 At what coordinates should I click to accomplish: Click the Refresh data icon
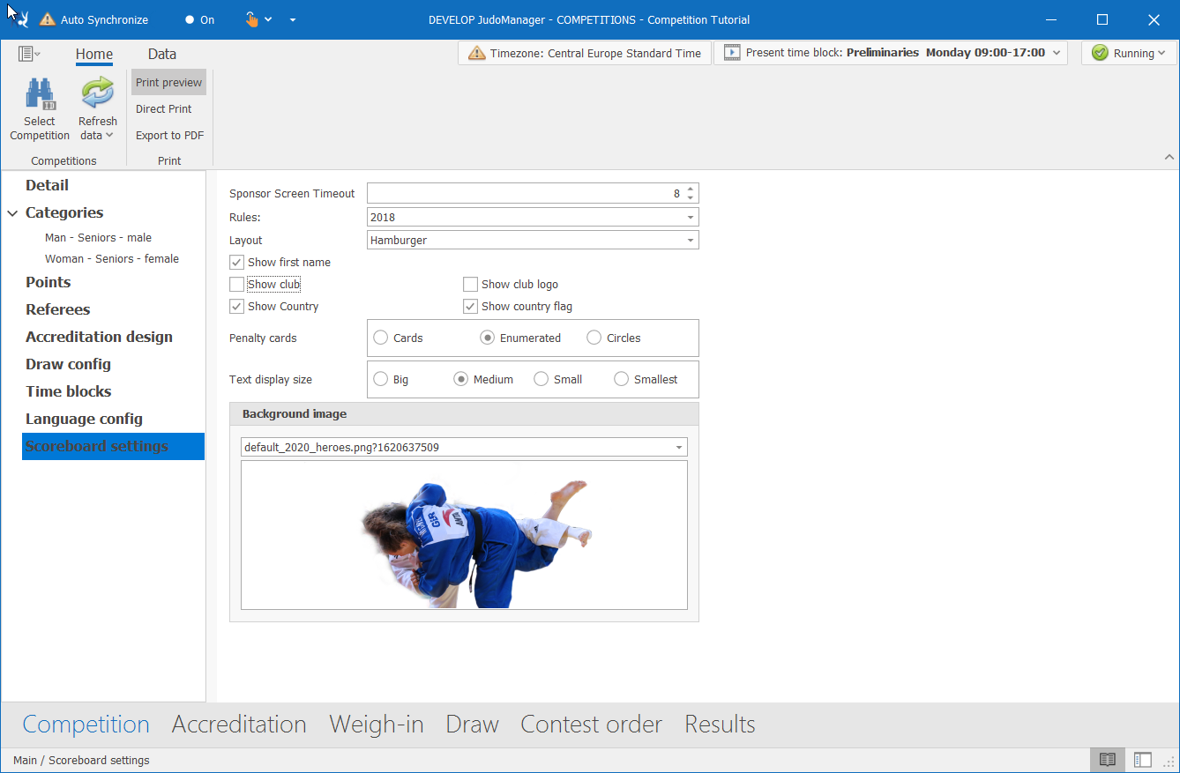[97, 93]
